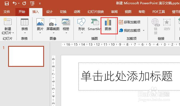The image size is (180, 106).
Task: Open the 帮助 help tab
Action: [142, 12]
